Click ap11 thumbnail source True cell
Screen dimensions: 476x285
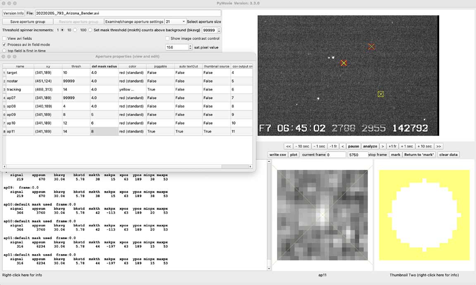(x=217, y=132)
